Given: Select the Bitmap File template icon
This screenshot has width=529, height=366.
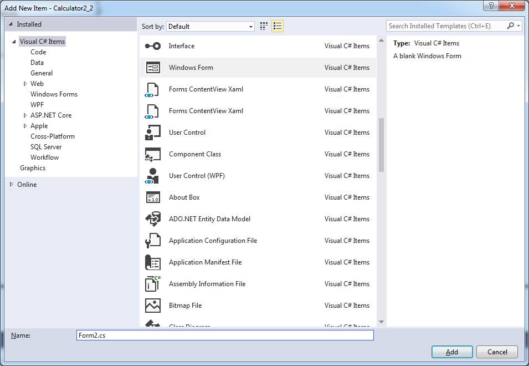Looking at the screenshot, I should (x=152, y=306).
